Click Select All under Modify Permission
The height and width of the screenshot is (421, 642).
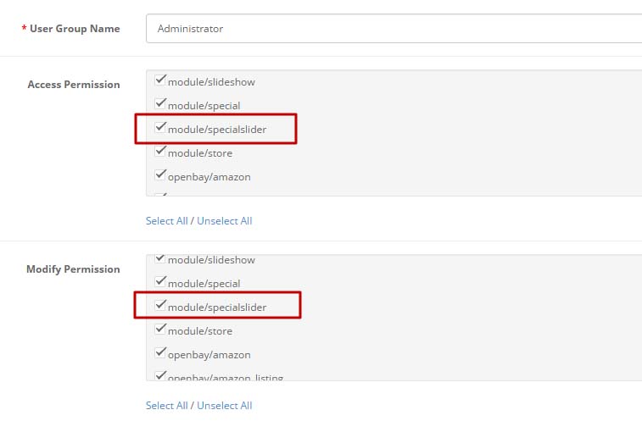click(x=166, y=406)
